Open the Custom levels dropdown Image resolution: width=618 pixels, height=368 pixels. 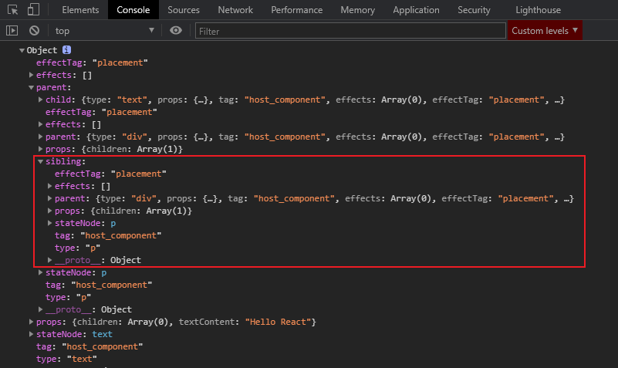tap(545, 30)
